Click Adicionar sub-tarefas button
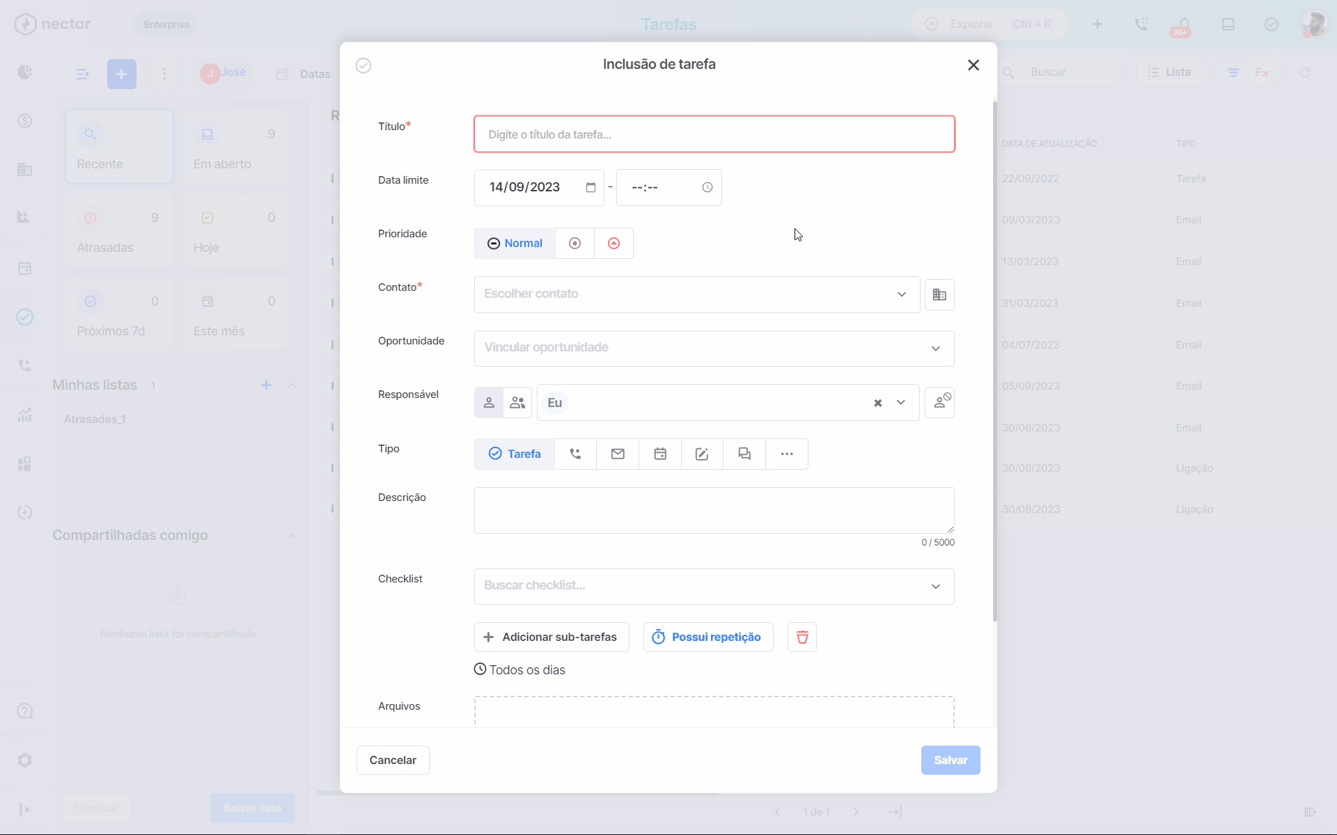Viewport: 1337px width, 835px height. click(x=552, y=637)
